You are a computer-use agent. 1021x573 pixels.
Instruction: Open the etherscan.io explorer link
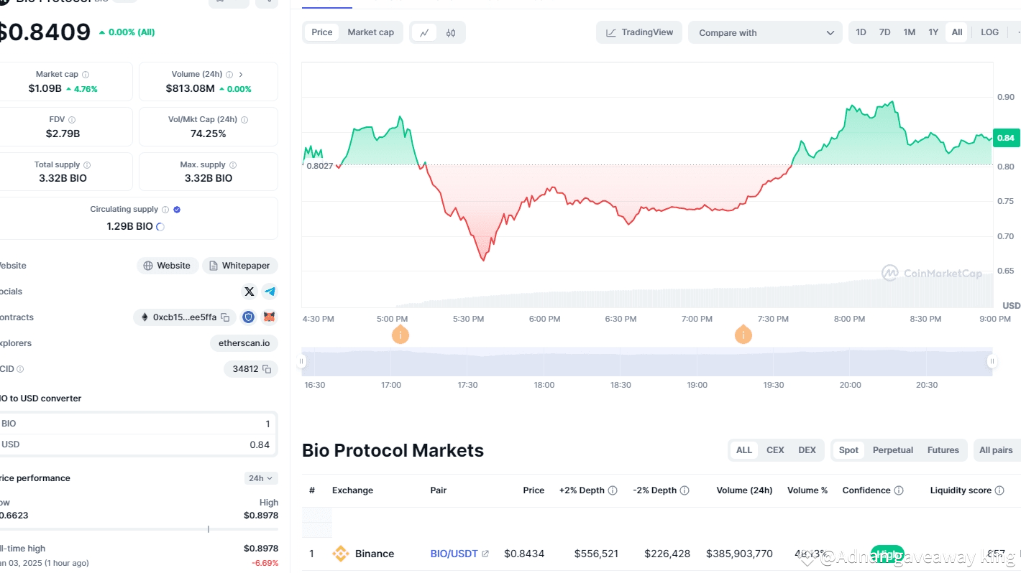coord(244,343)
